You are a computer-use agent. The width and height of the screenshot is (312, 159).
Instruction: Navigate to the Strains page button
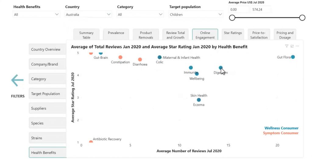coord(48,138)
